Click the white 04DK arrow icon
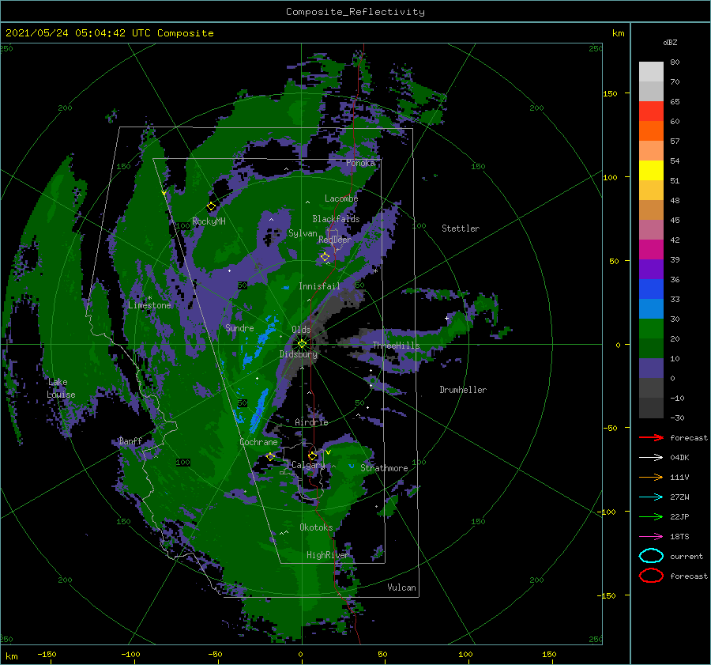 [x=651, y=458]
